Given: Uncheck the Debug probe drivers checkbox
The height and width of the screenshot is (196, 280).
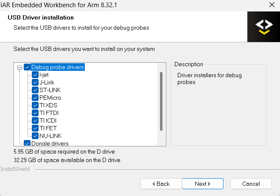Looking at the screenshot, I should pos(27,67).
